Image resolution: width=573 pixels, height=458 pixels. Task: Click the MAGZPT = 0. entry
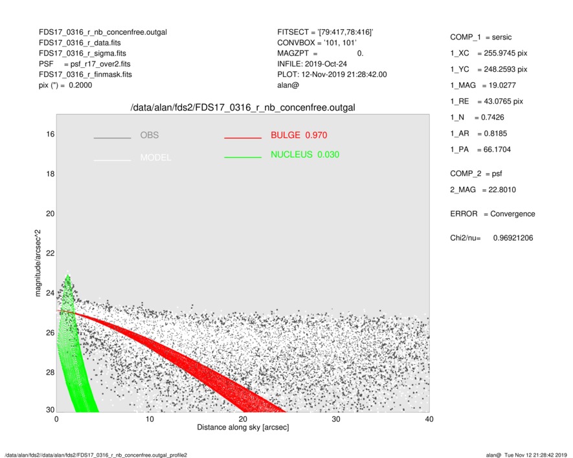click(320, 53)
